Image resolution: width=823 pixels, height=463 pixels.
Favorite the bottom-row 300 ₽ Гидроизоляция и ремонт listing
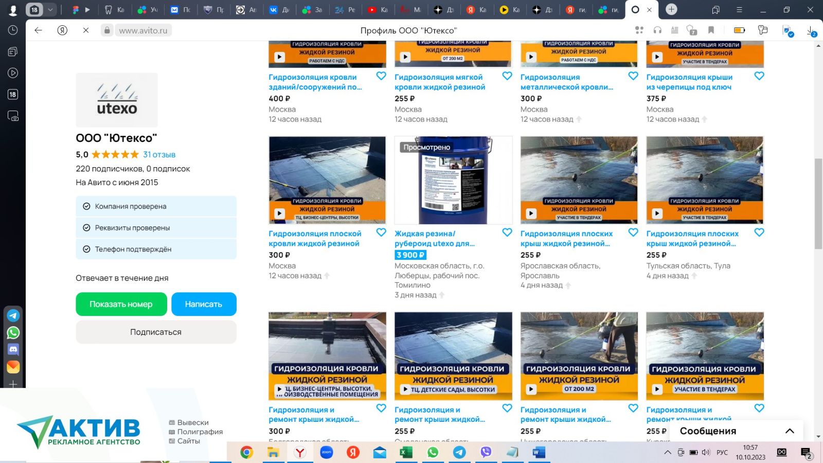pos(381,408)
